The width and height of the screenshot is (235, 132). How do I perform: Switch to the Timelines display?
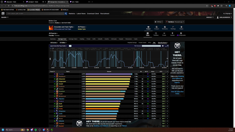click(x=156, y=34)
